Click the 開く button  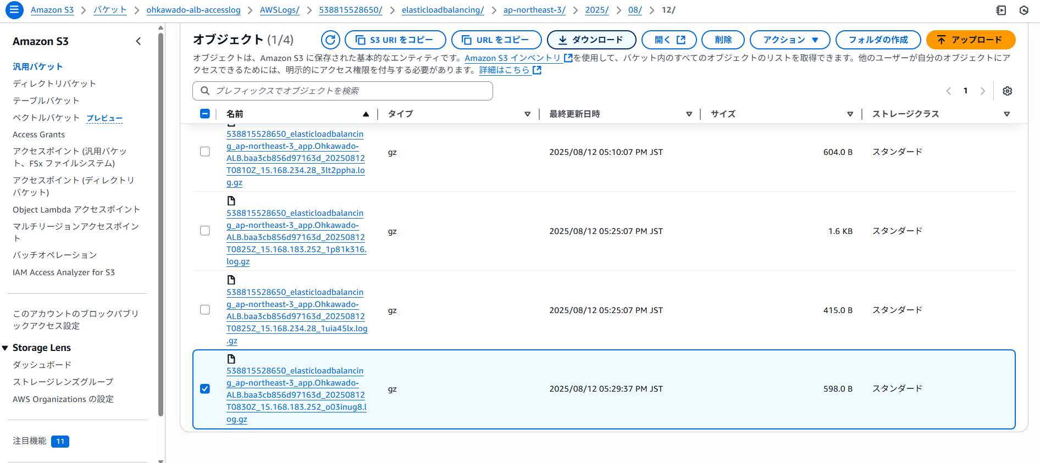click(x=669, y=40)
